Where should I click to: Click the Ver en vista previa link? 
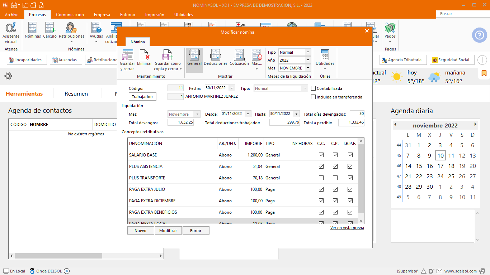point(347,228)
